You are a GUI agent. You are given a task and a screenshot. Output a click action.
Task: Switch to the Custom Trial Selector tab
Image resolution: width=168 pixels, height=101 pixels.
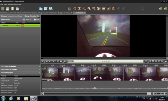click(50, 13)
